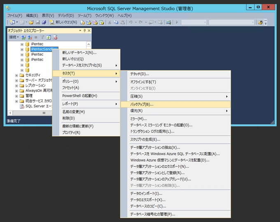Click the Start debugging play icon
This screenshot has height=222, width=280.
[x=177, y=22]
